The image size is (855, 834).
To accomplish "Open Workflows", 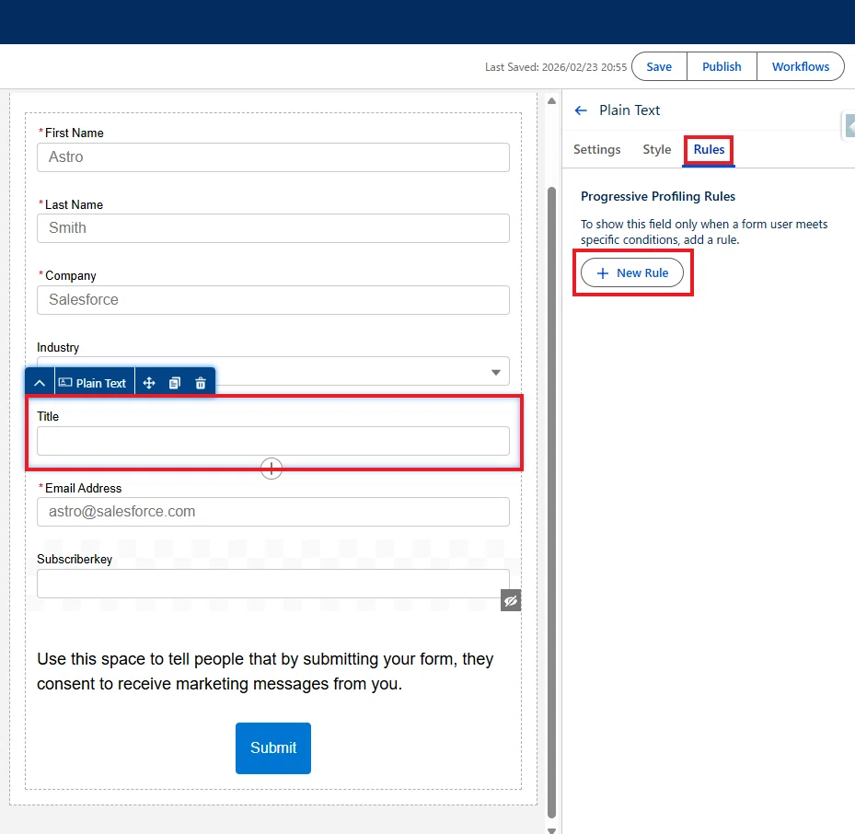I will [801, 66].
